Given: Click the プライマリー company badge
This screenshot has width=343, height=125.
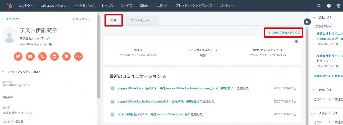Looking at the screenshot, I should click(323, 27).
